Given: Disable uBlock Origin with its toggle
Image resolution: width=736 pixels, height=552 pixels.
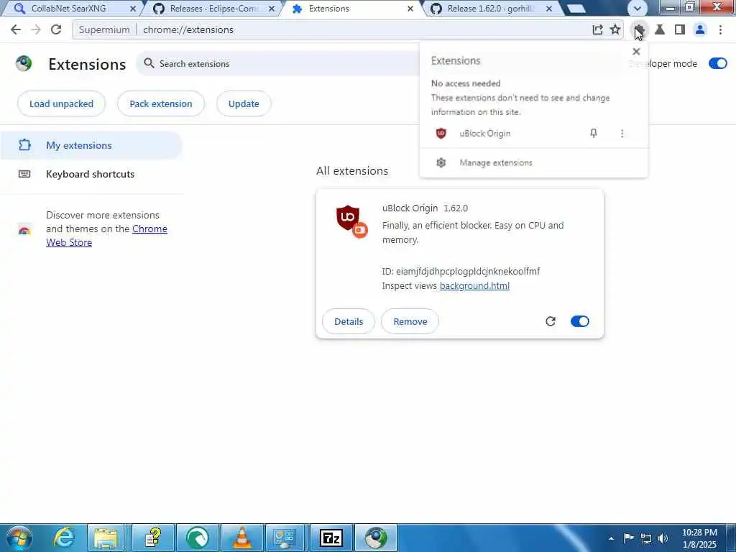Looking at the screenshot, I should (580, 321).
